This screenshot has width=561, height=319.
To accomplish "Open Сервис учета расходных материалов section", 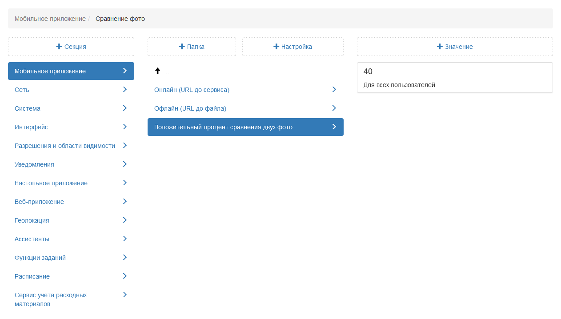I will (x=51, y=299).
